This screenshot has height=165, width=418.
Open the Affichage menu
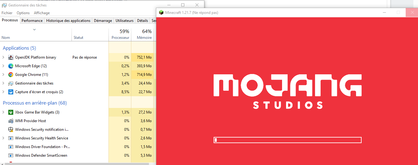click(x=42, y=13)
